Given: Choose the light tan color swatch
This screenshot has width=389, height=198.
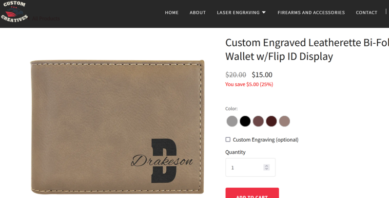Looking at the screenshot, I should (285, 121).
